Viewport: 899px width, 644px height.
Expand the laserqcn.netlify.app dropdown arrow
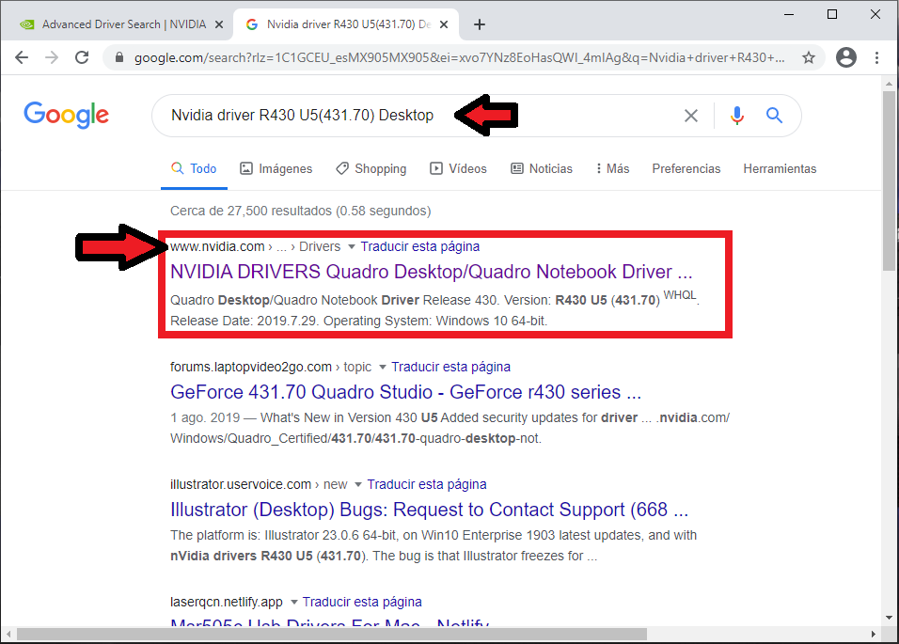[294, 602]
